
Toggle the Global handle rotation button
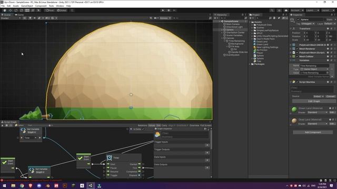(x=62, y=10)
